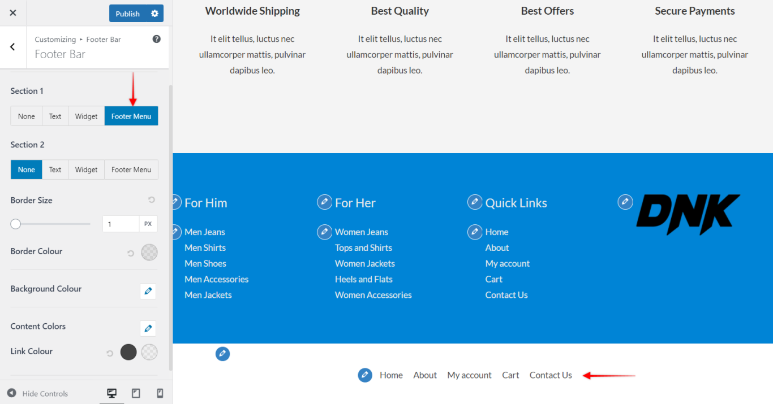773x404 pixels.
Task: Open Contact Us in the footer bar menu
Action: point(551,375)
